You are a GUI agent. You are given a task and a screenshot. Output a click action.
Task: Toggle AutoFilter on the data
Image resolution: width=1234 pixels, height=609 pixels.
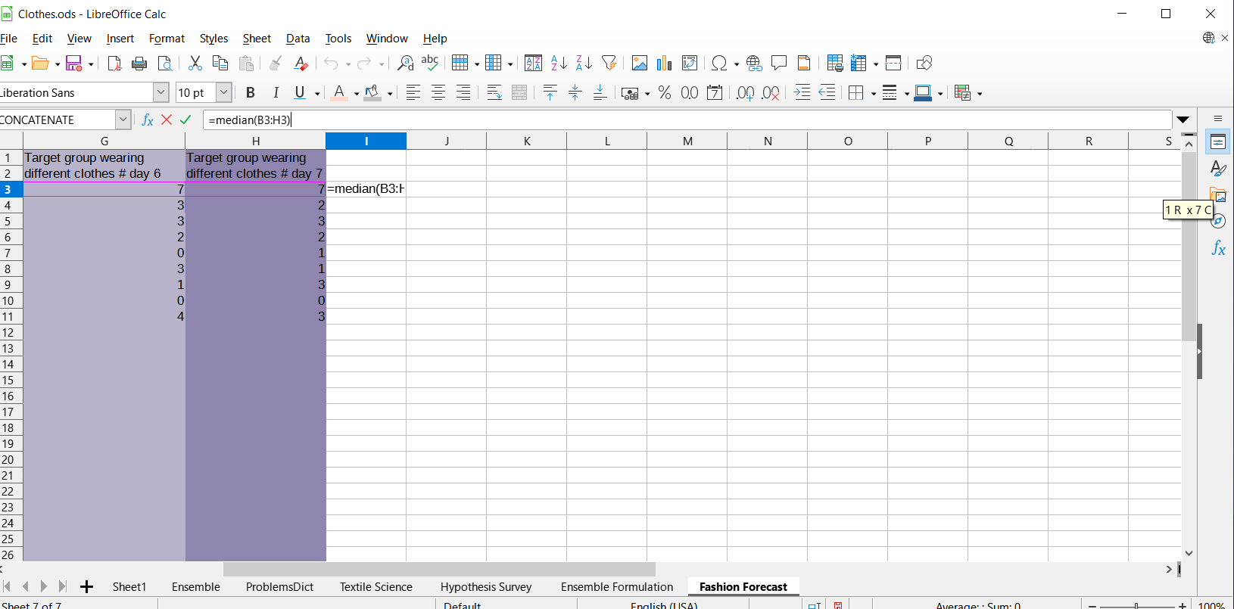coord(609,64)
